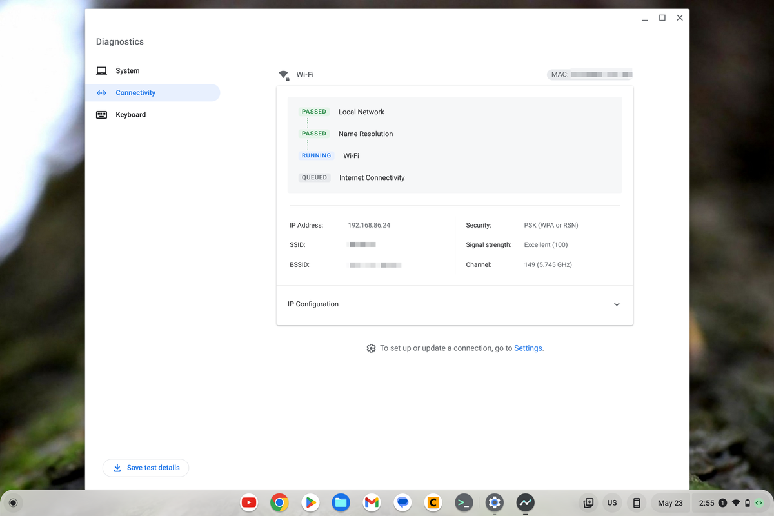Click the Save test details button
Image resolution: width=774 pixels, height=516 pixels.
[x=146, y=468]
